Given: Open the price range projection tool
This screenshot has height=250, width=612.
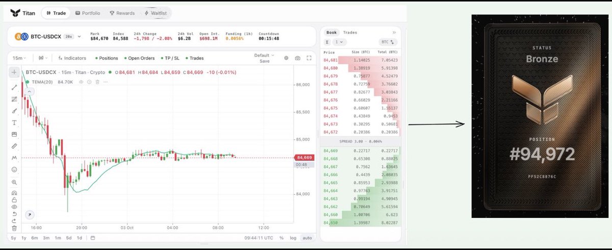Looking at the screenshot, I should click(14, 135).
